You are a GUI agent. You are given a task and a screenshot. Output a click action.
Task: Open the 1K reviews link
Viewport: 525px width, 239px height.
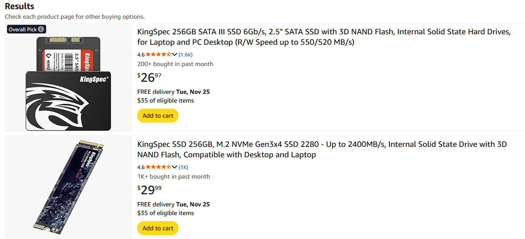[x=183, y=167]
